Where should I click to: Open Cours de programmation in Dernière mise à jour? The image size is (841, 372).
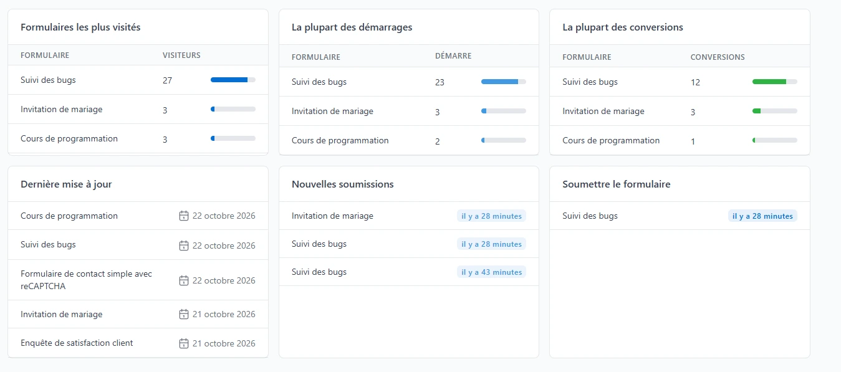[x=69, y=216]
